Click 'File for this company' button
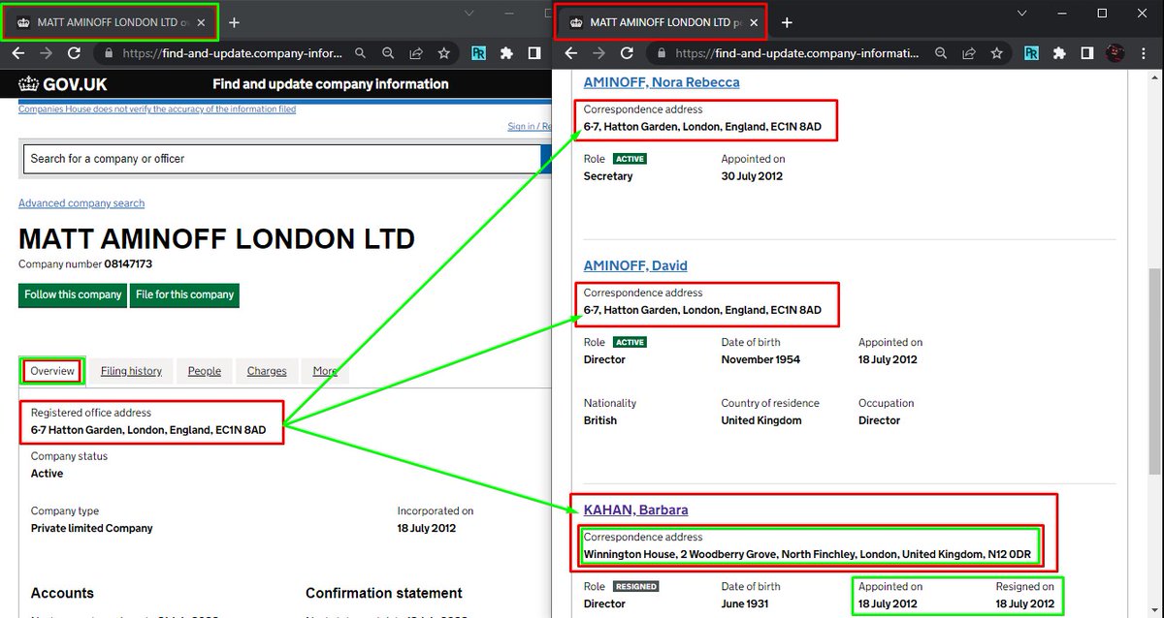This screenshot has width=1164, height=618. point(184,294)
